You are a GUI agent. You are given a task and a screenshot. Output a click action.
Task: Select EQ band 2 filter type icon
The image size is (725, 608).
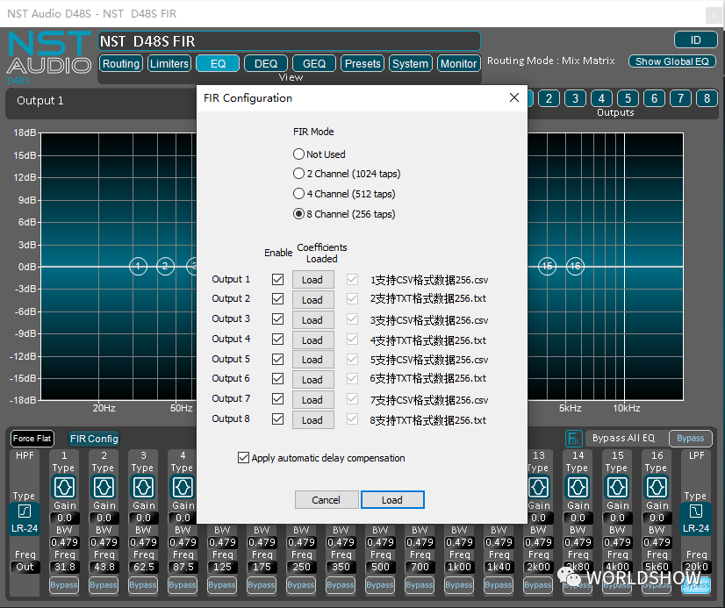(x=104, y=487)
